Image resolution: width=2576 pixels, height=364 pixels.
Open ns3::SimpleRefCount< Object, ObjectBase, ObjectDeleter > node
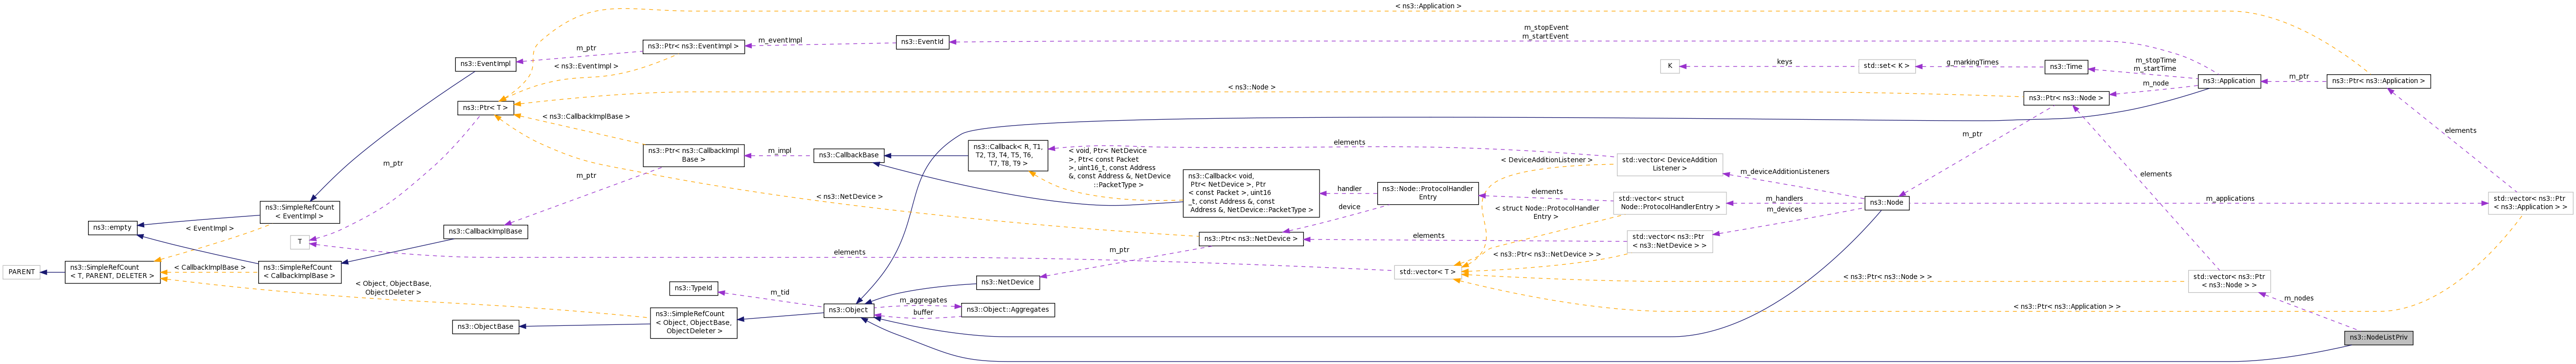(693, 323)
